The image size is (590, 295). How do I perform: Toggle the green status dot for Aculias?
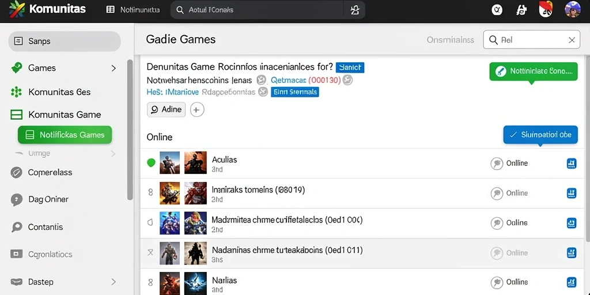point(151,163)
